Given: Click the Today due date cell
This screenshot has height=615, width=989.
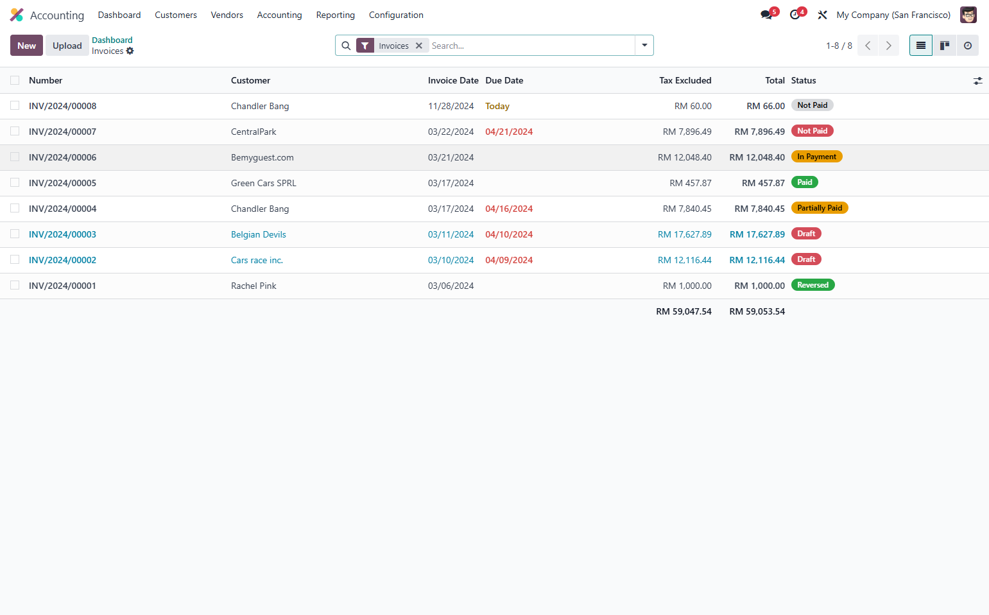Looking at the screenshot, I should (x=497, y=106).
